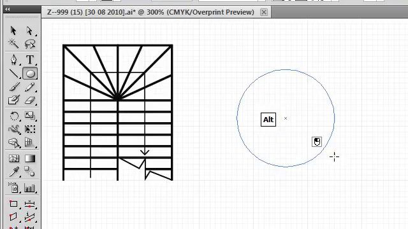The width and height of the screenshot is (408, 229).
Task: Select the Pencil tool
Action: [30, 87]
